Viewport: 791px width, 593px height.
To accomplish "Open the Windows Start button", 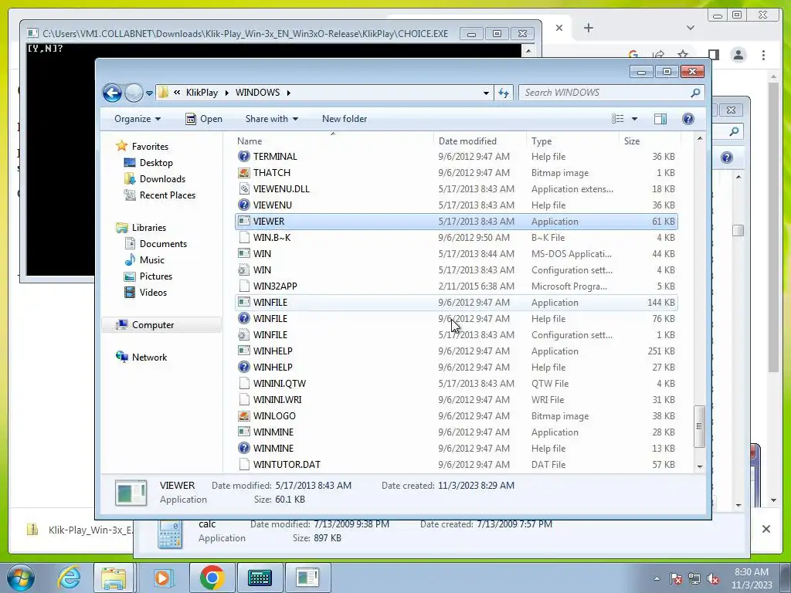I will (x=20, y=578).
